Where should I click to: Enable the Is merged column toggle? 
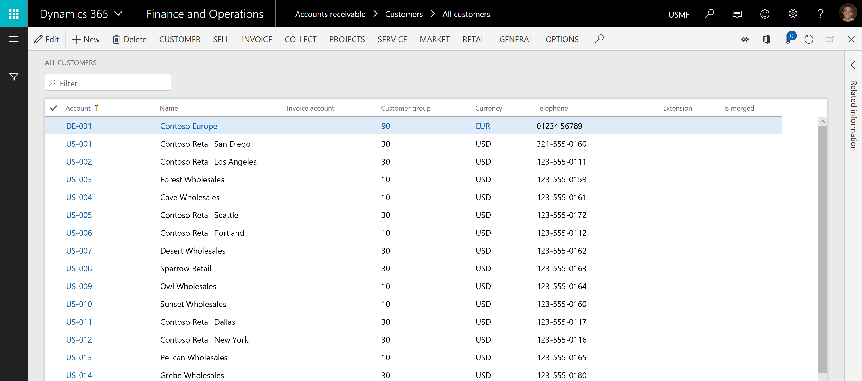point(739,126)
